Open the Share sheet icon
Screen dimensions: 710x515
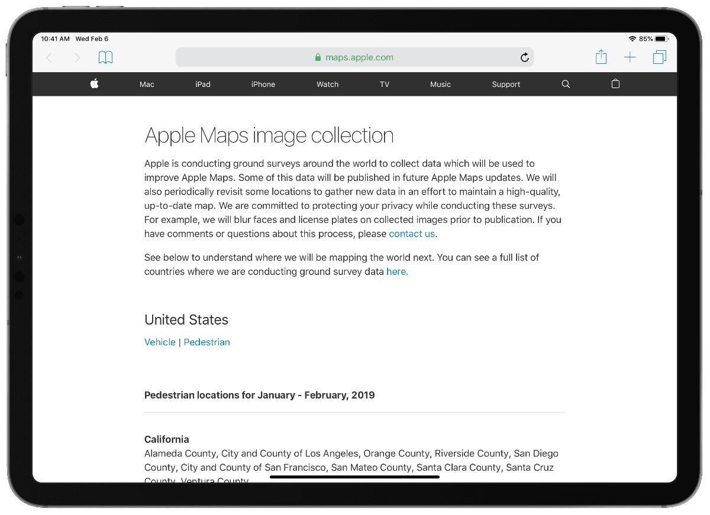click(x=601, y=57)
